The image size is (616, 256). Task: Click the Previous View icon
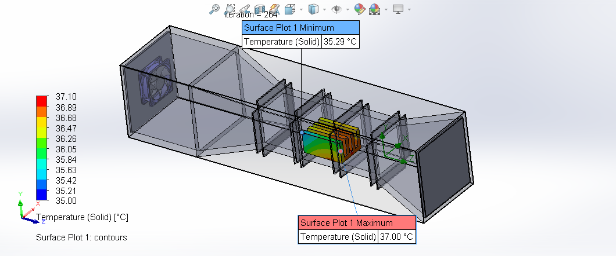coord(245,9)
